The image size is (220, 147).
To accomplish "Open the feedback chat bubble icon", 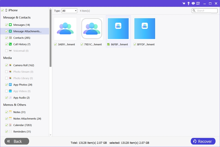I will pos(193,4).
